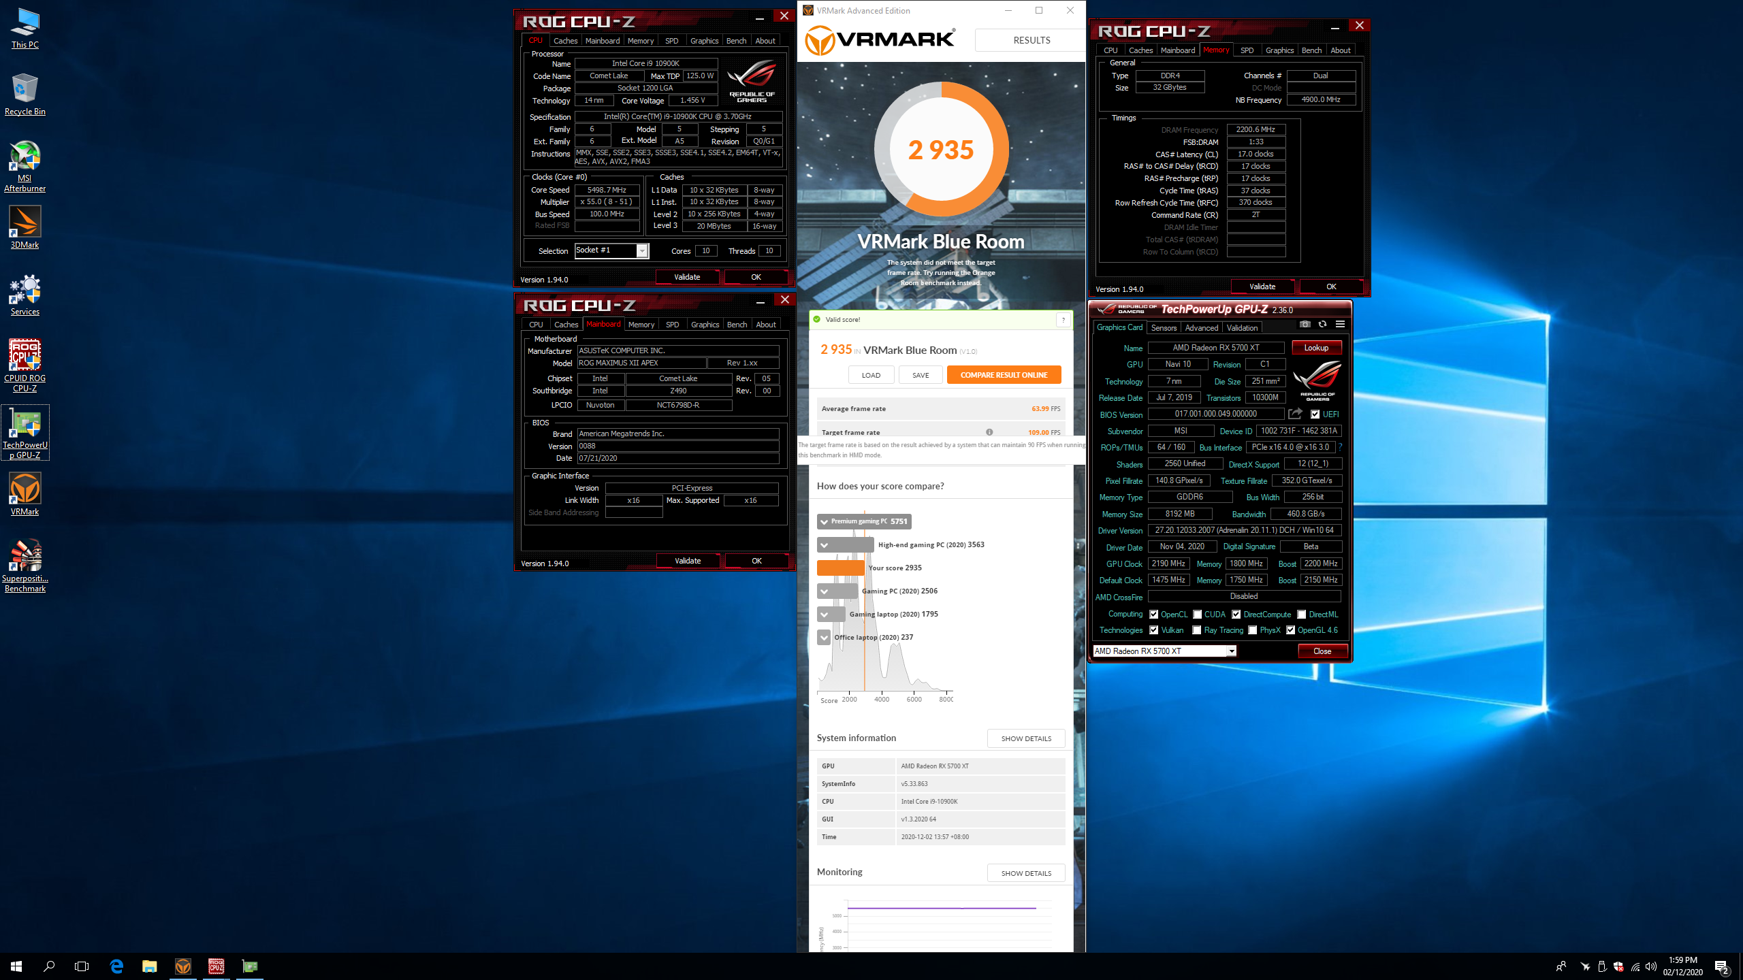Toggle Ray Tracing checkbox in GPU-Z
Image resolution: width=1743 pixels, height=980 pixels.
point(1197,630)
